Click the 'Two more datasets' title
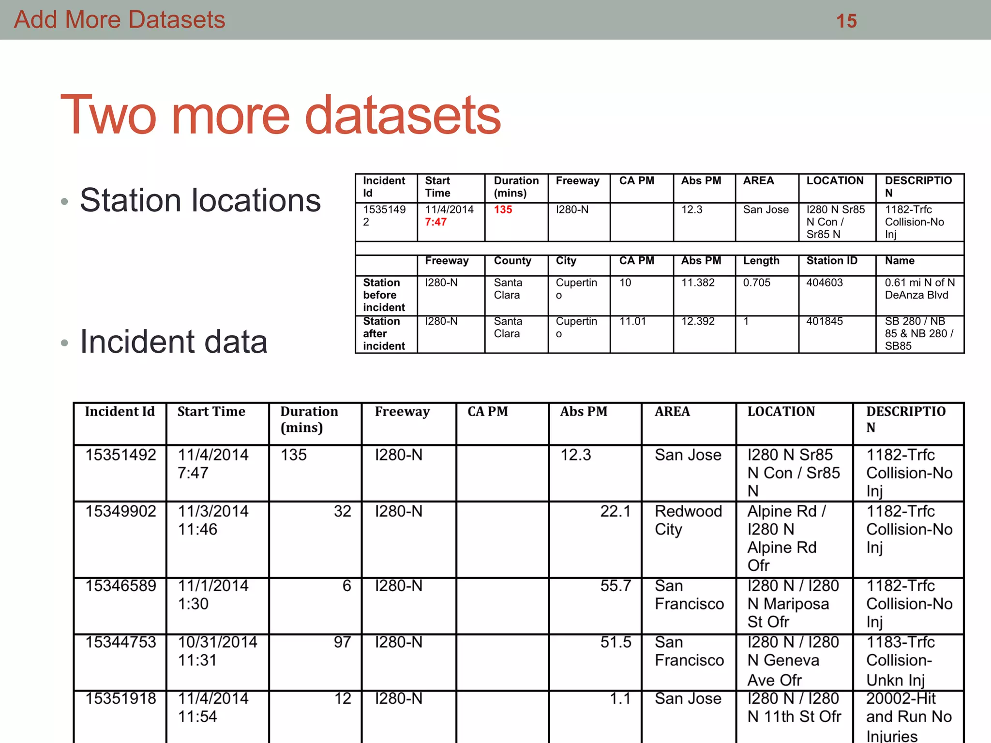The height and width of the screenshot is (743, 991). (281, 115)
